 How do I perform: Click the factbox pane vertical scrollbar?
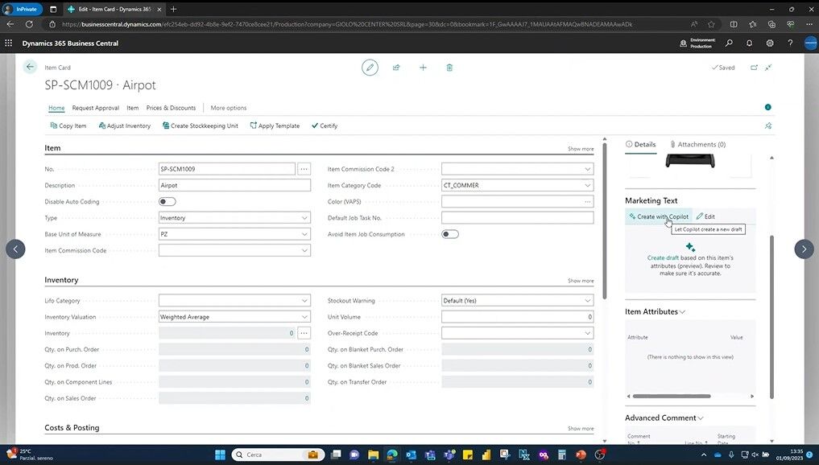point(771,317)
